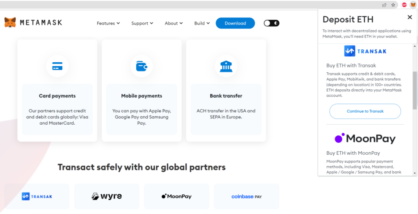Open the Build navigation menu
Image resolution: width=418 pixels, height=214 pixels.
click(x=202, y=23)
